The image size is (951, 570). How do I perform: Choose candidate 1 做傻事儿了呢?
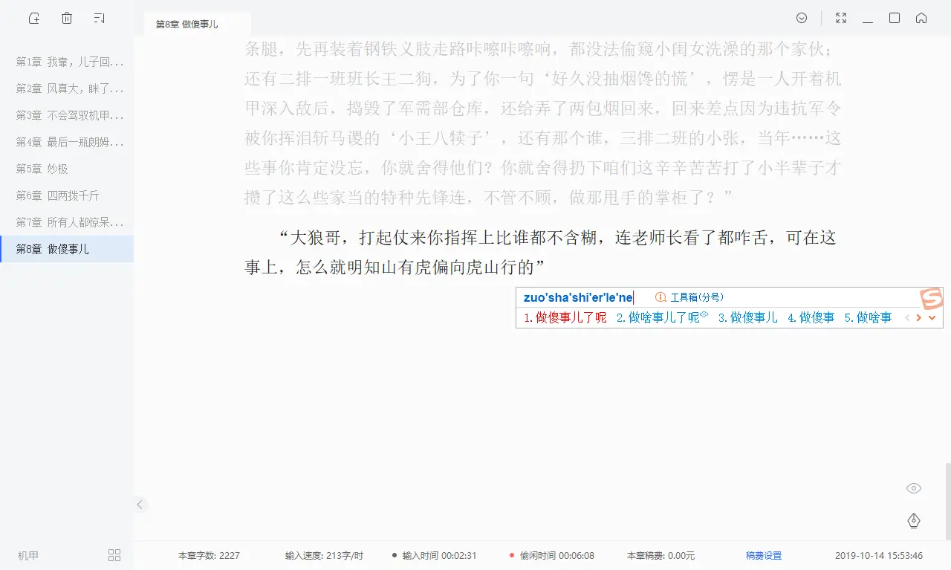[x=565, y=318]
